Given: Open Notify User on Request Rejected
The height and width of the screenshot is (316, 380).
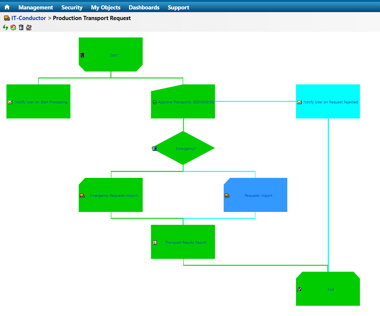Looking at the screenshot, I should coord(330,102).
